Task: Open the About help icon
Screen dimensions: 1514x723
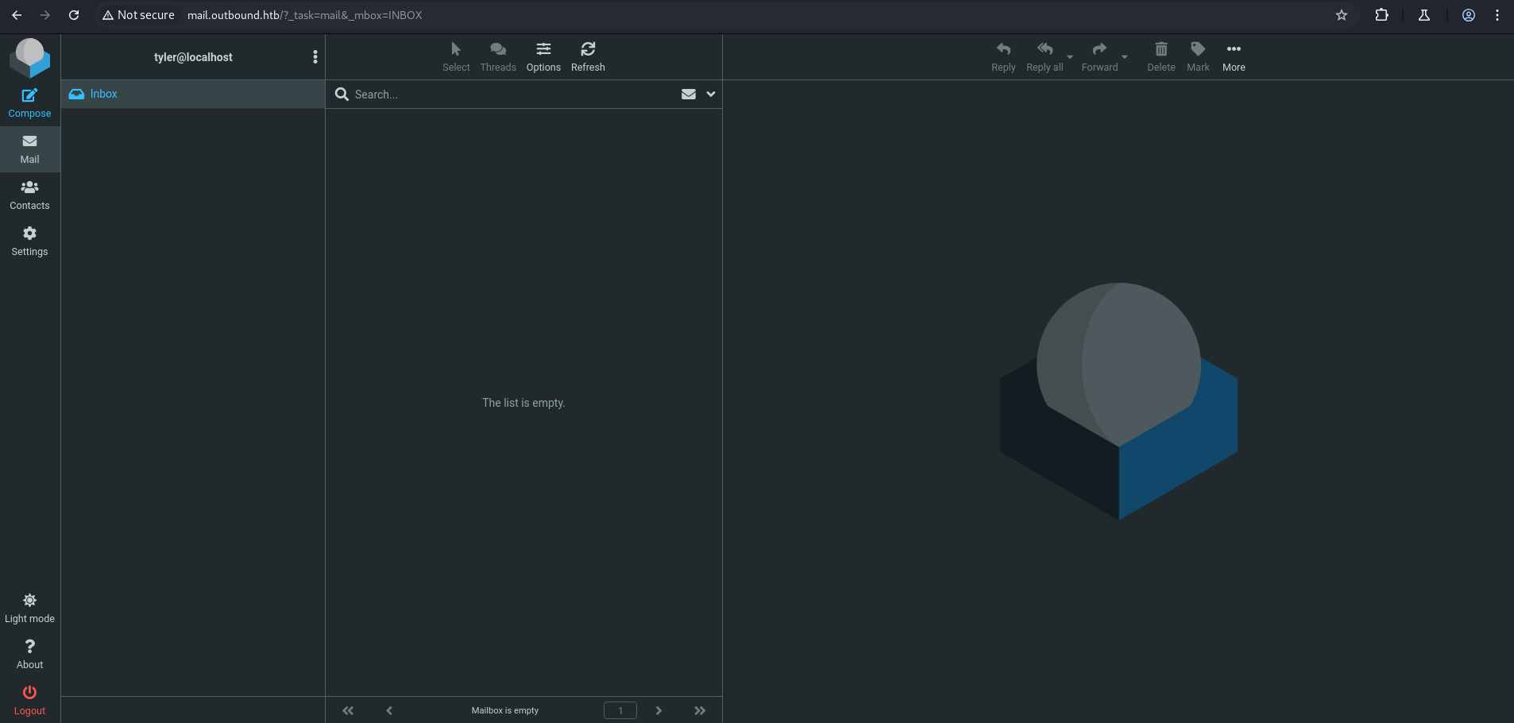Action: 29,654
